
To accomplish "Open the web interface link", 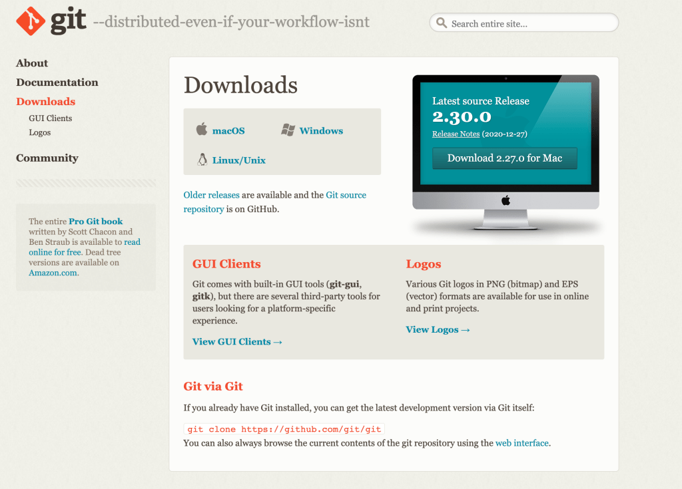I will pyautogui.click(x=522, y=443).
